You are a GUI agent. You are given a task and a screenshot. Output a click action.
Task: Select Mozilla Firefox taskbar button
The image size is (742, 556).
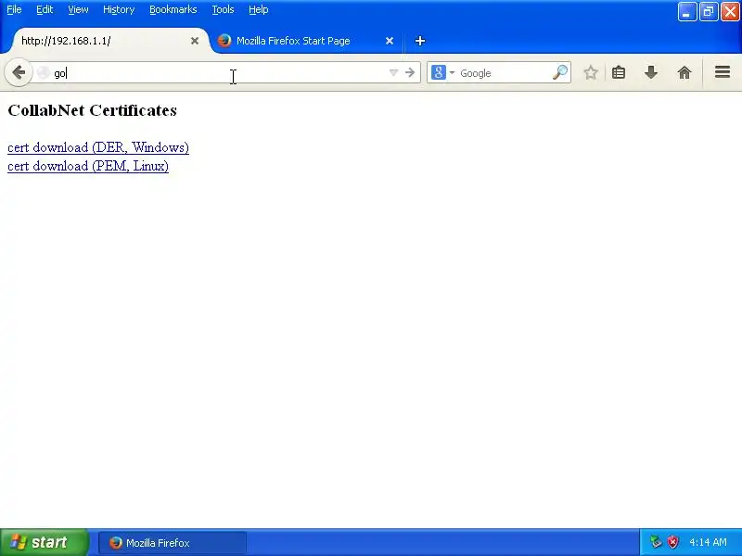coord(173,543)
